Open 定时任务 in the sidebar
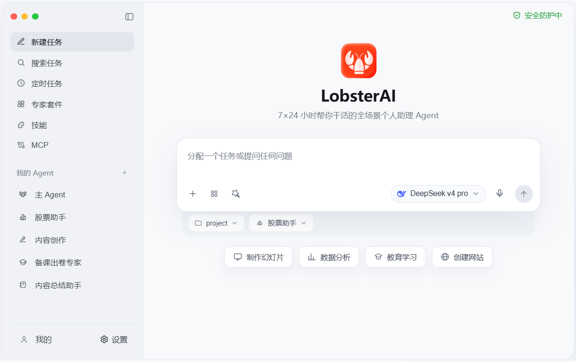Screen dimensions: 576x362 click(x=72, y=83)
